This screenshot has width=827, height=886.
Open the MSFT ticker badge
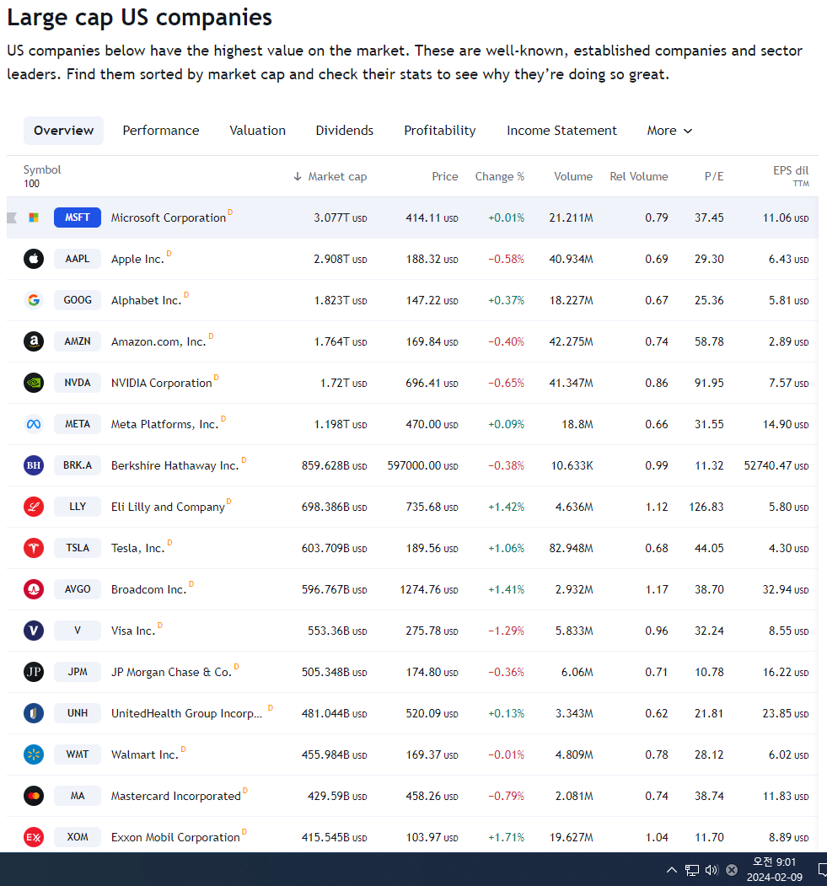pyautogui.click(x=78, y=217)
